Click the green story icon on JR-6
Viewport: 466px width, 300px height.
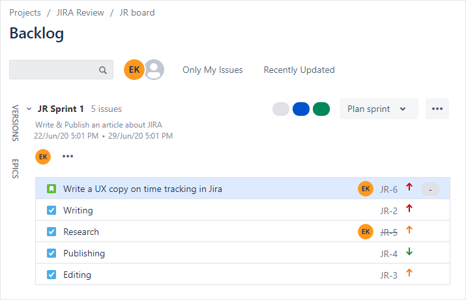tap(51, 189)
